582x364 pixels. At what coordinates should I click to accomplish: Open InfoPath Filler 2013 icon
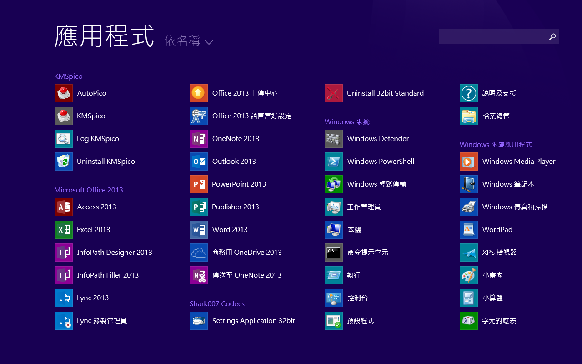point(64,275)
